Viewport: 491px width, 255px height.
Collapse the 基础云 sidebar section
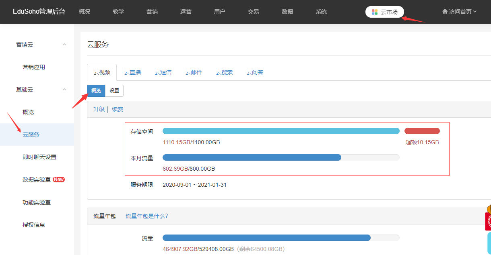coord(64,90)
